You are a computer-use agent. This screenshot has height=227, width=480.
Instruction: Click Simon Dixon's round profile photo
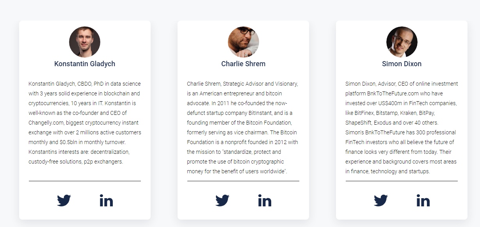(x=402, y=42)
